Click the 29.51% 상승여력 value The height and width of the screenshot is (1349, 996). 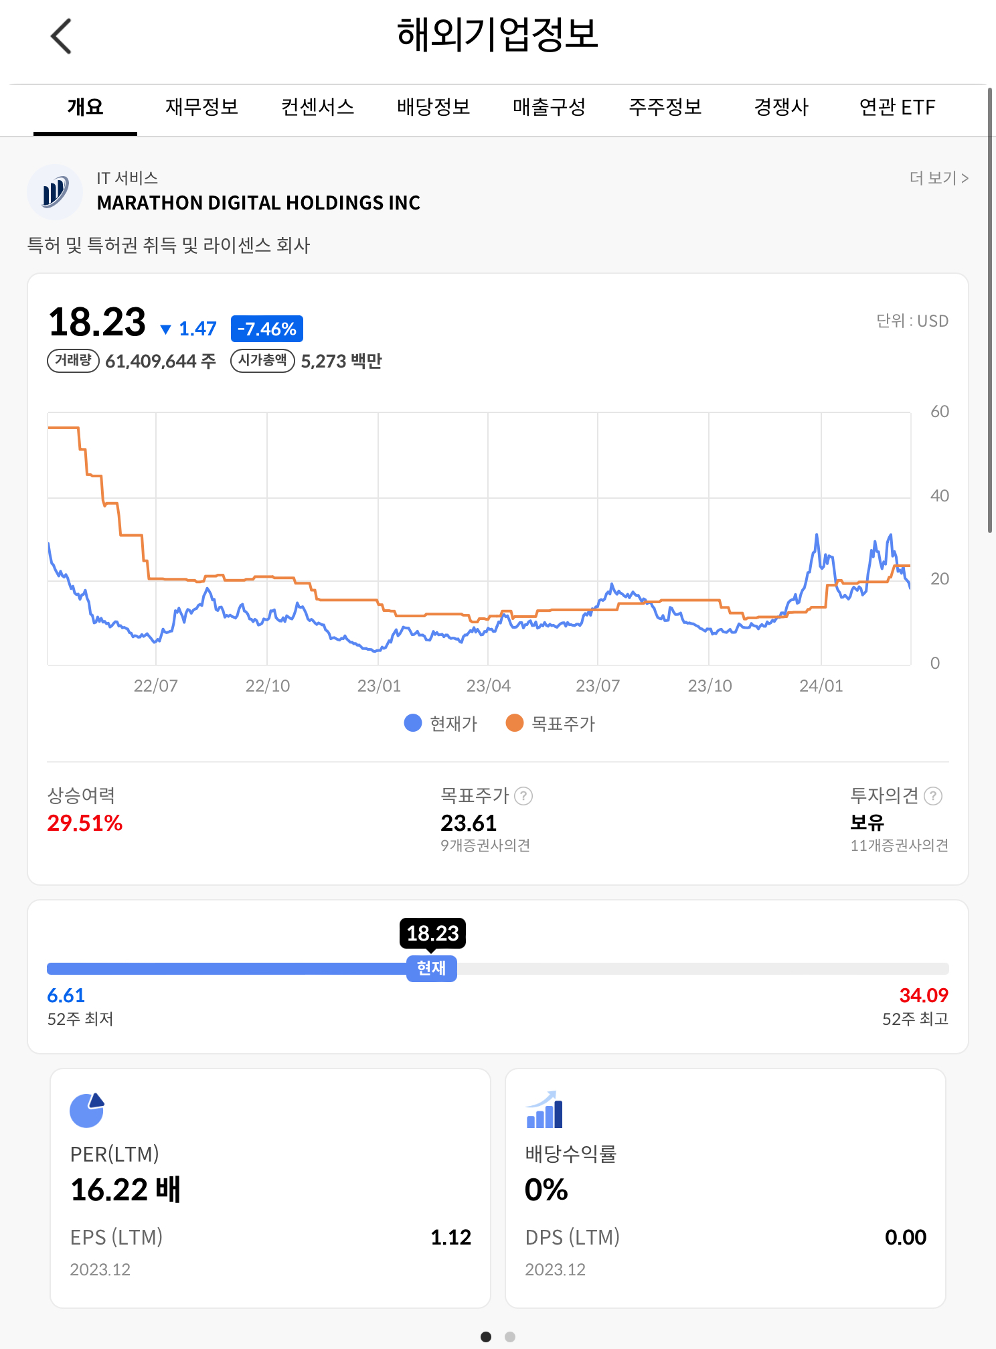tap(85, 823)
